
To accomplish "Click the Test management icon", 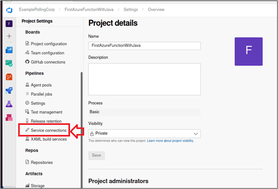I will click(27, 112).
